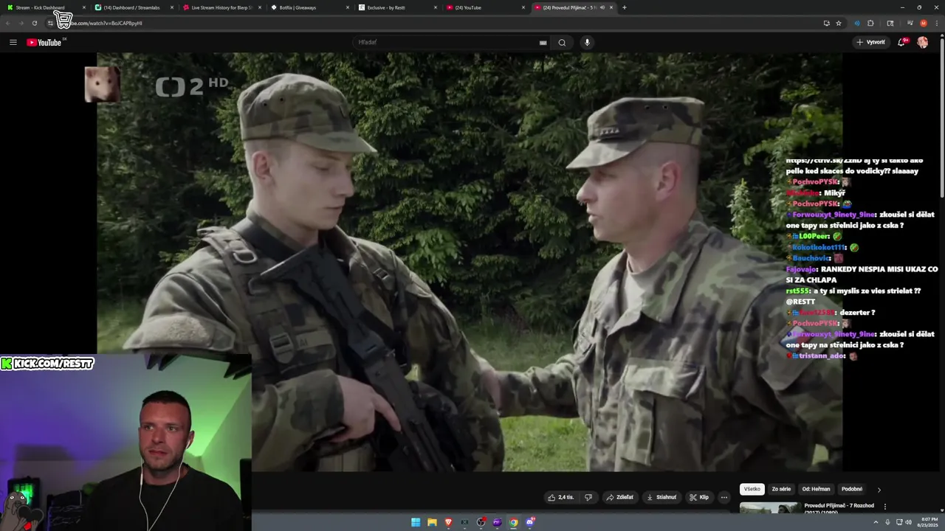Click the Vytvoriť create button

pos(871,42)
